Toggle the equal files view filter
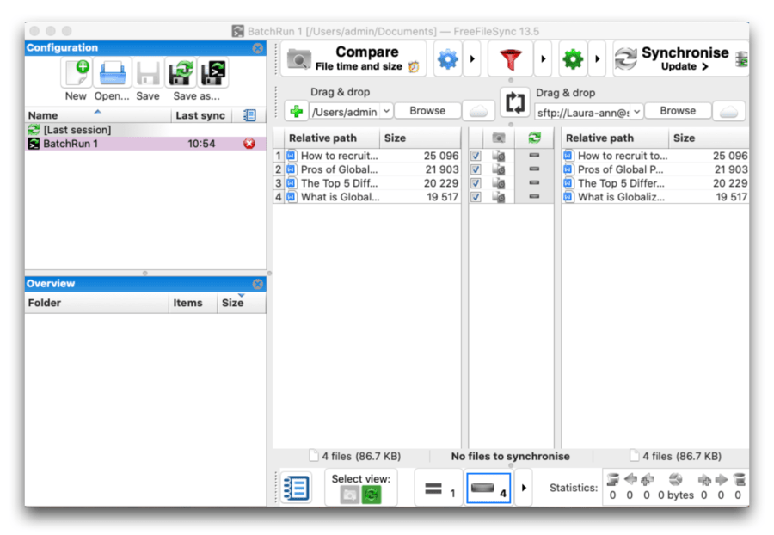The image size is (774, 535). click(439, 487)
